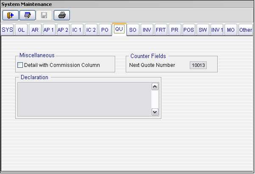Viewport: 255px width, 174px height.
Task: Switch to the SYS tab
Action: pos(7,30)
